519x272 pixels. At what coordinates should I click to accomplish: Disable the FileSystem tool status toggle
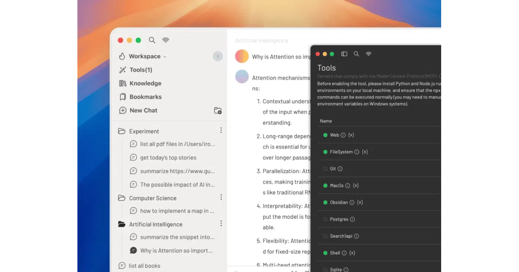pyautogui.click(x=325, y=152)
